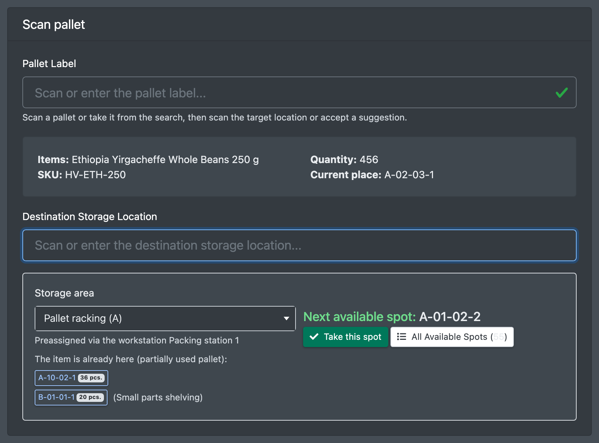
Task: Click the current place A-02-03-1
Action: tap(409, 175)
